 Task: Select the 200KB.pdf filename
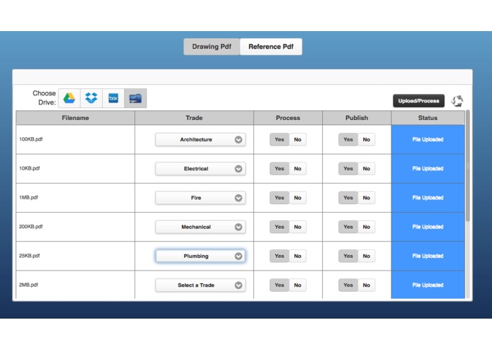coord(30,227)
